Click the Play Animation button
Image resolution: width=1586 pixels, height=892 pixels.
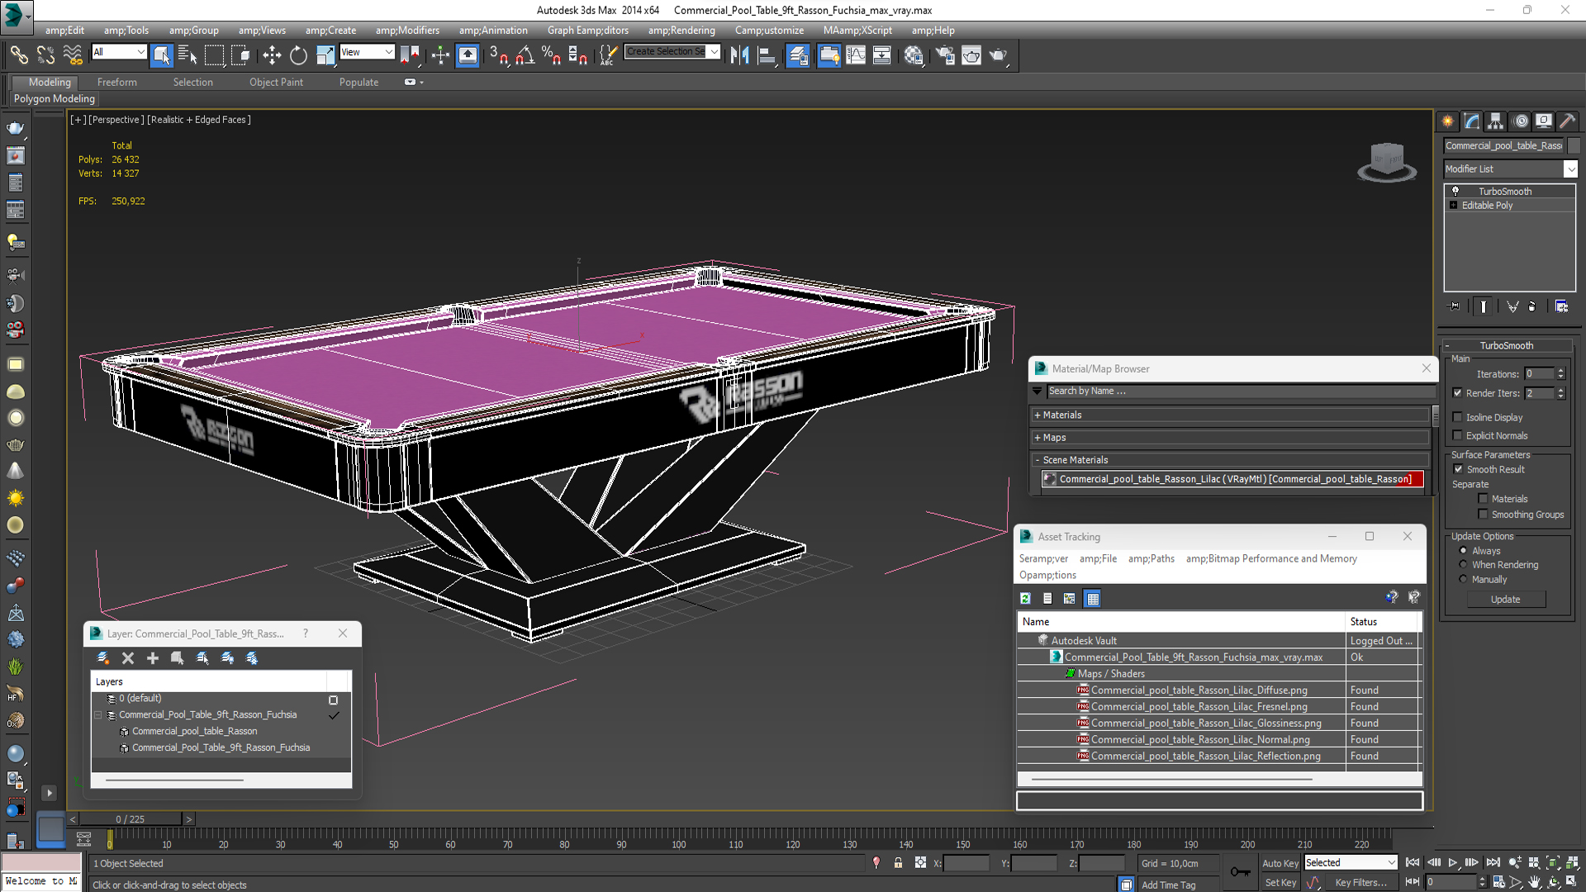tap(1453, 862)
